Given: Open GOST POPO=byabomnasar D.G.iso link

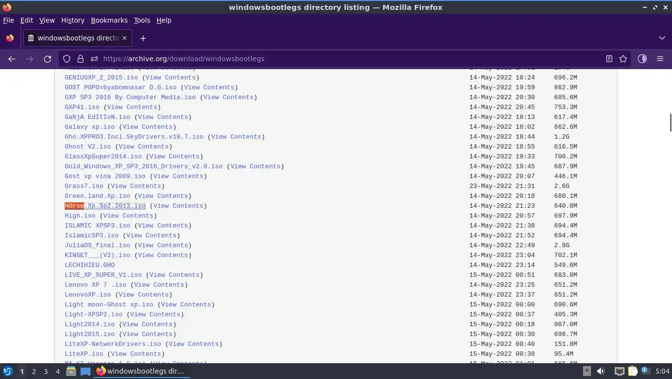Looking at the screenshot, I should tap(121, 87).
